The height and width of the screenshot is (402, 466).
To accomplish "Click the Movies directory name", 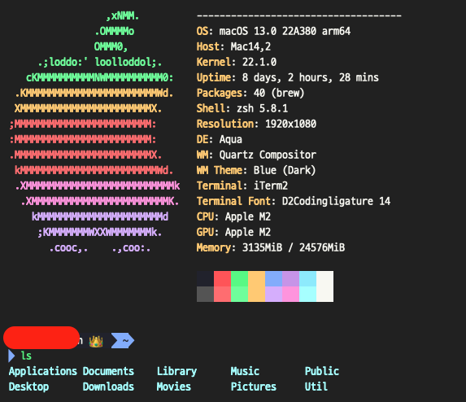I will (174, 387).
